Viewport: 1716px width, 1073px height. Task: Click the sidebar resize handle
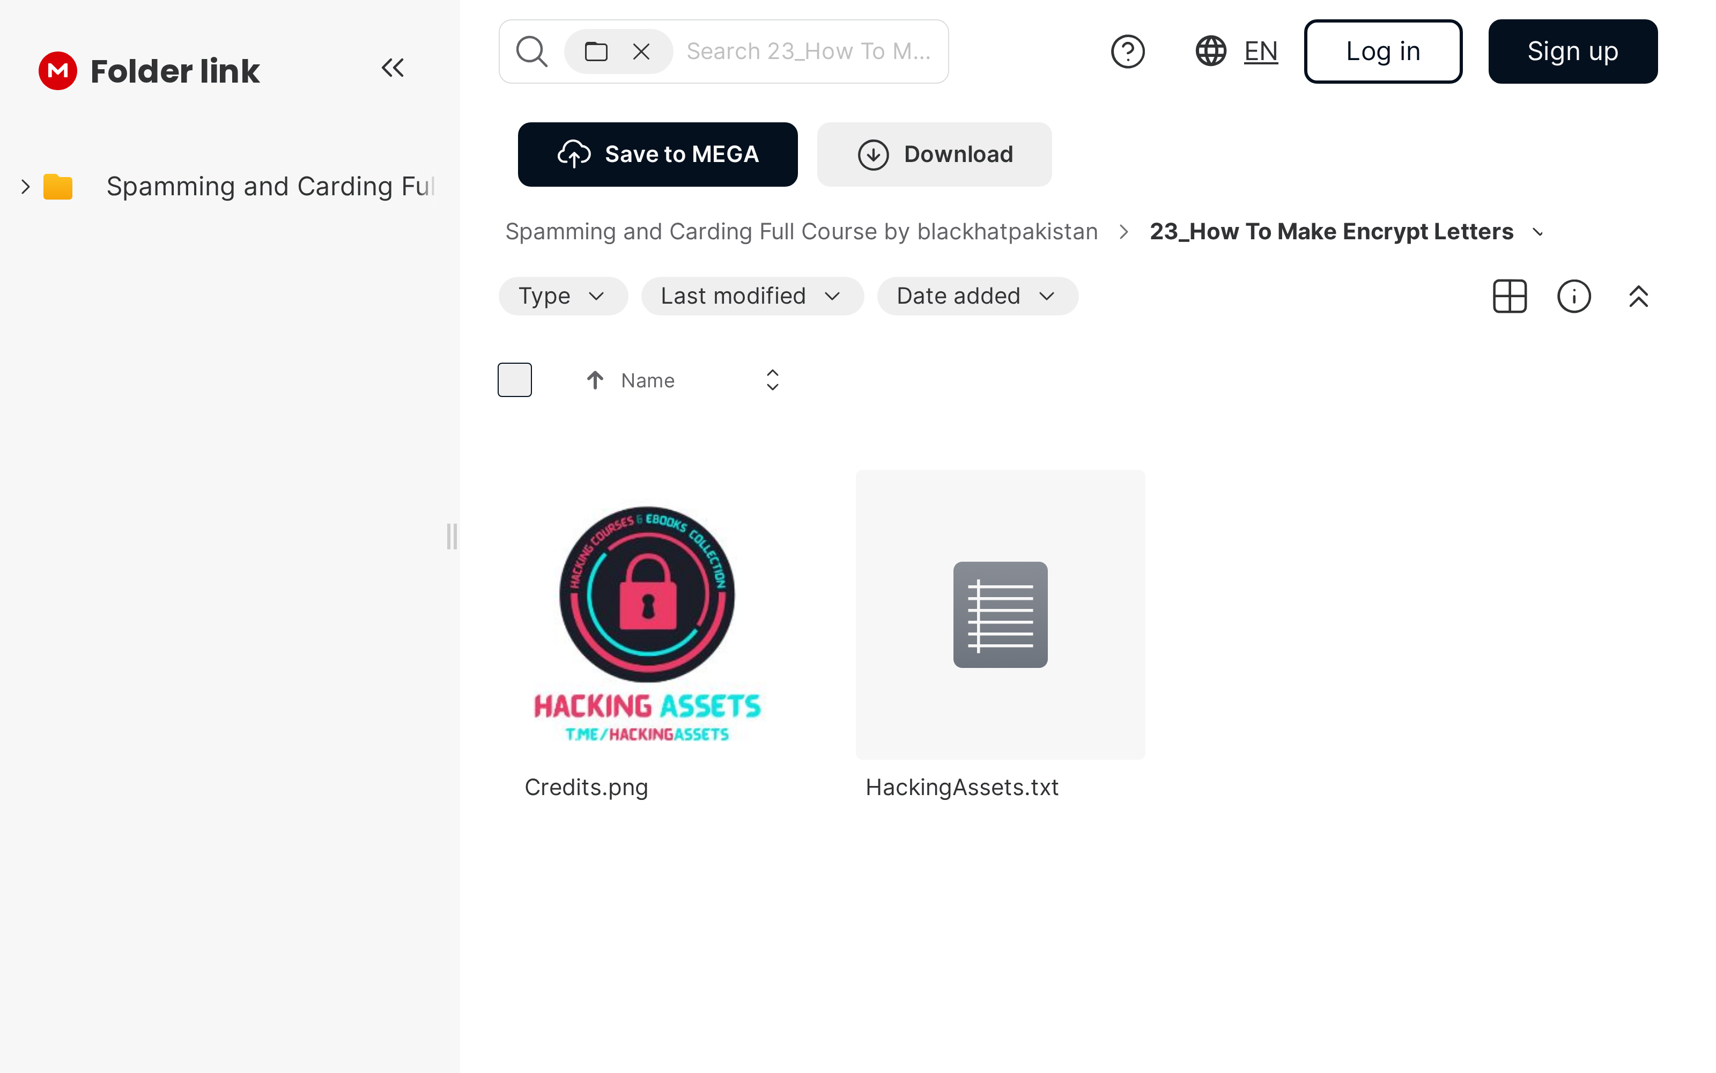(452, 536)
